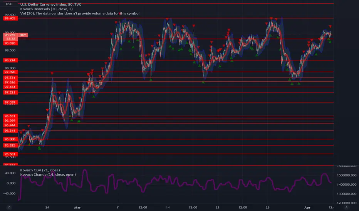Click the 1300000.000 value on the OBV axis
The width and height of the screenshot is (359, 211).
tap(347, 194)
